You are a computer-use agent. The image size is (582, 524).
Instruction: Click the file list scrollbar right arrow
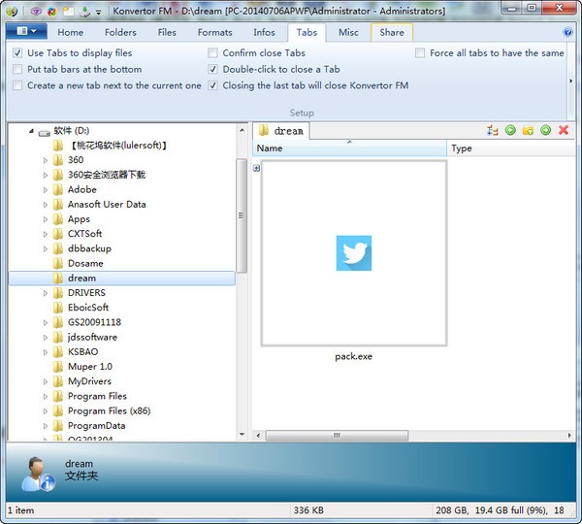(569, 436)
